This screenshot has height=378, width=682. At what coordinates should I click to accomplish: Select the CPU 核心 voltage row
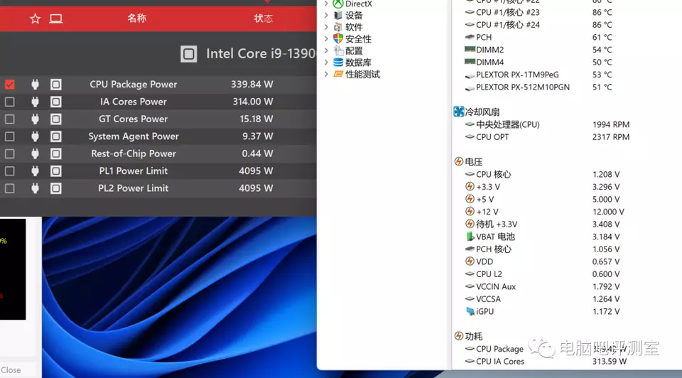tap(542, 174)
